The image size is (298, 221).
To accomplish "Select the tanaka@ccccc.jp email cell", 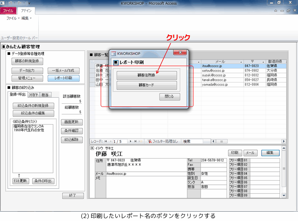I will (222, 80).
